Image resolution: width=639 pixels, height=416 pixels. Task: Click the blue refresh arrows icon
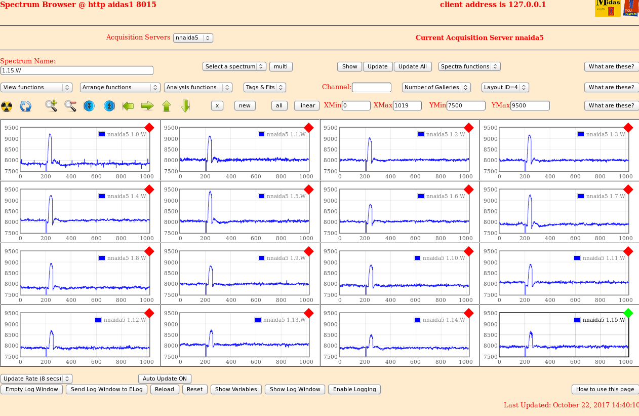coord(26,106)
